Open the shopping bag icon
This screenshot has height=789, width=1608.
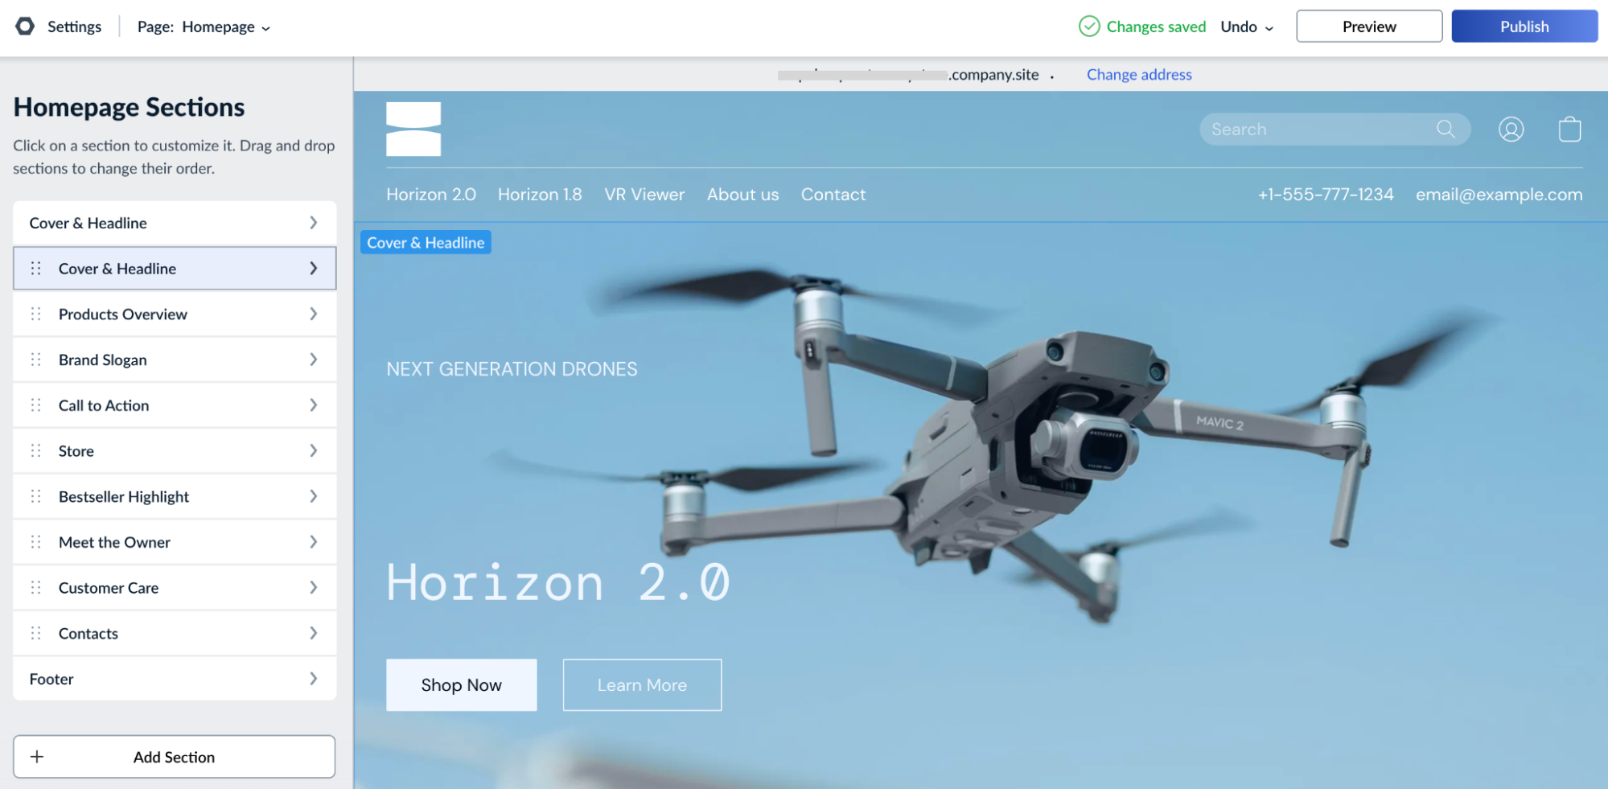pos(1569,129)
